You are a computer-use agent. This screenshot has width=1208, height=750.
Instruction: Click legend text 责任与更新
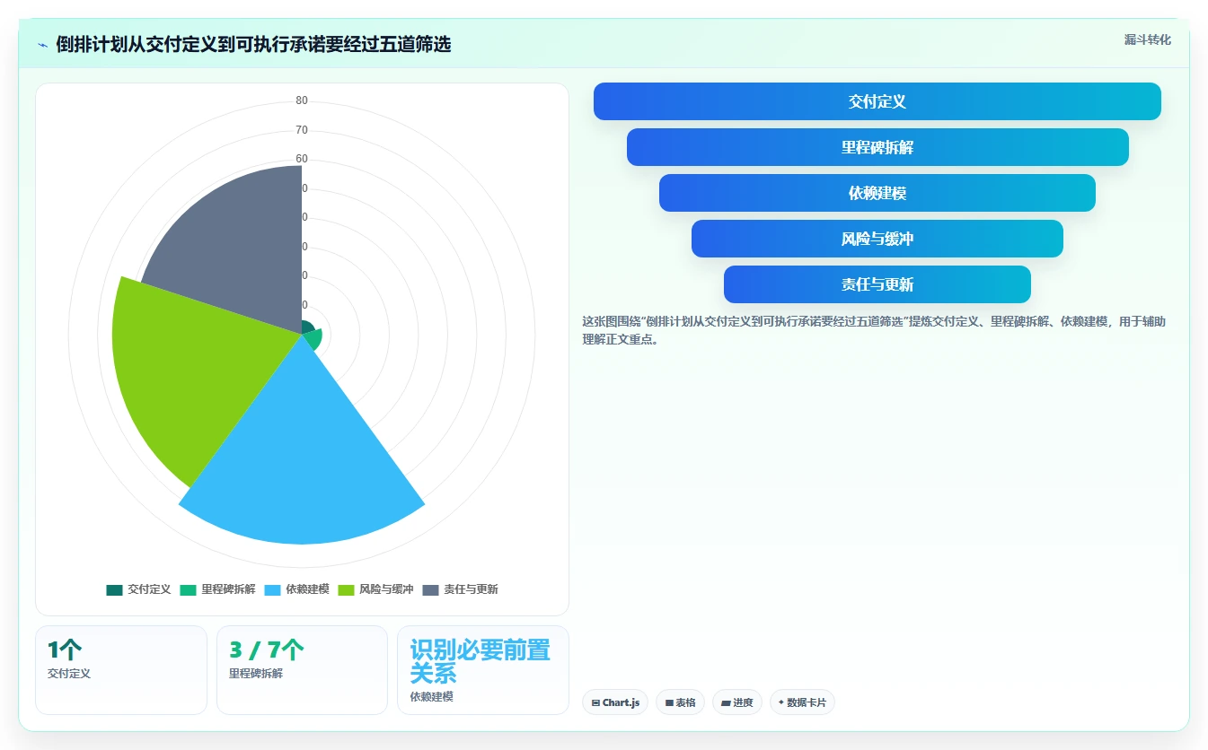pyautogui.click(x=471, y=589)
